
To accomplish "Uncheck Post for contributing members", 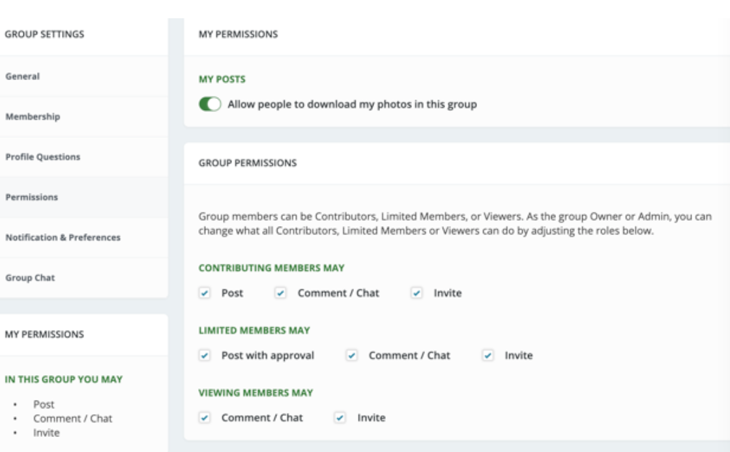I will click(x=205, y=293).
